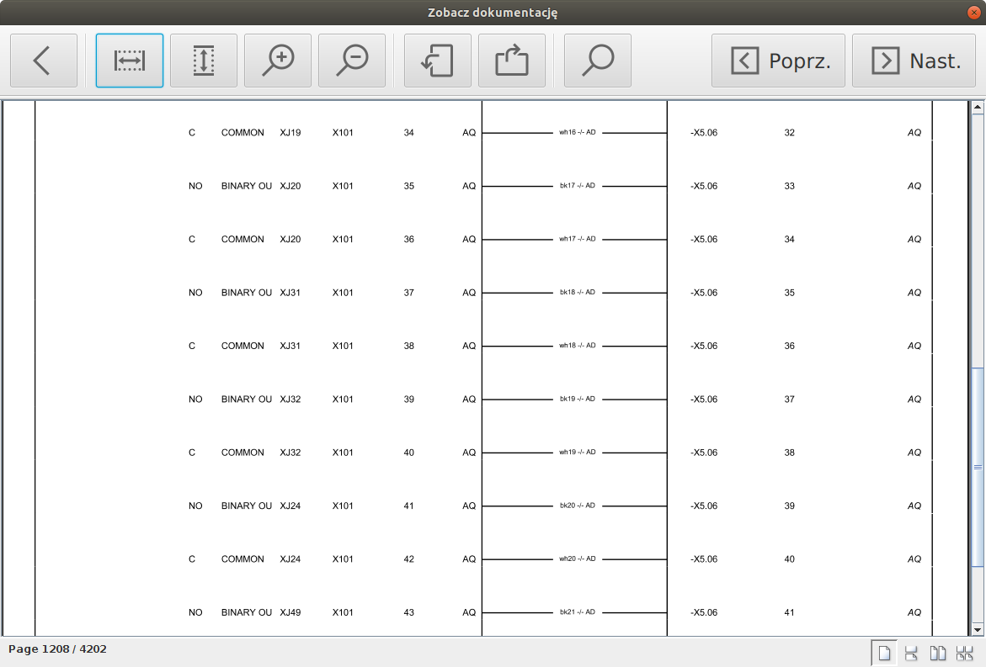Image resolution: width=986 pixels, height=667 pixels.
Task: Select single page view mode
Action: [x=884, y=654]
